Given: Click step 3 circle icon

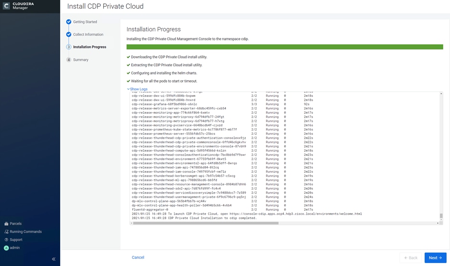Looking at the screenshot, I should [69, 47].
